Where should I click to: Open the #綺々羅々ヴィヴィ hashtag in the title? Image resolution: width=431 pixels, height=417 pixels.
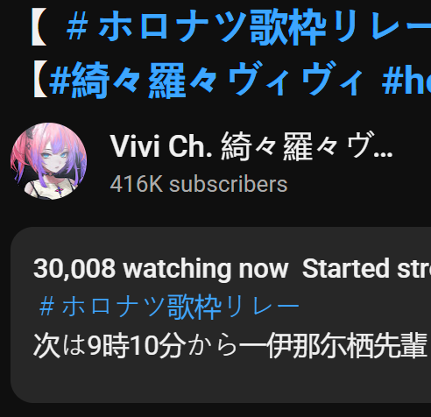[x=207, y=81]
